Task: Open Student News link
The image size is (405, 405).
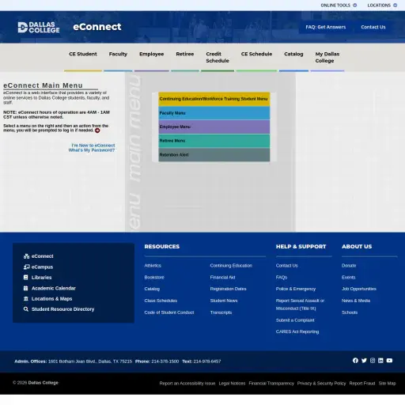Action: [x=224, y=301]
